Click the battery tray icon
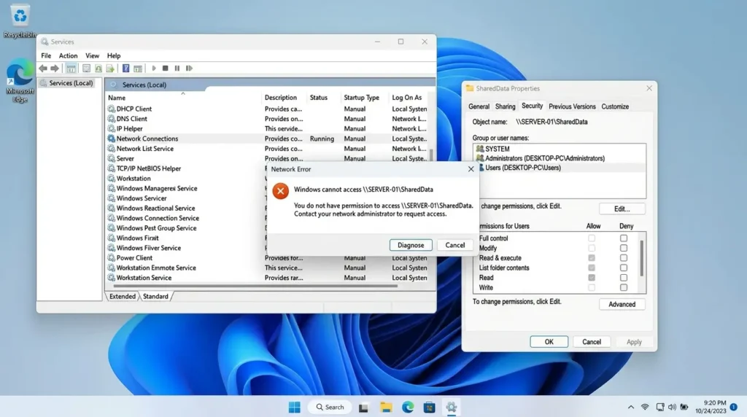The image size is (747, 417). click(684, 407)
